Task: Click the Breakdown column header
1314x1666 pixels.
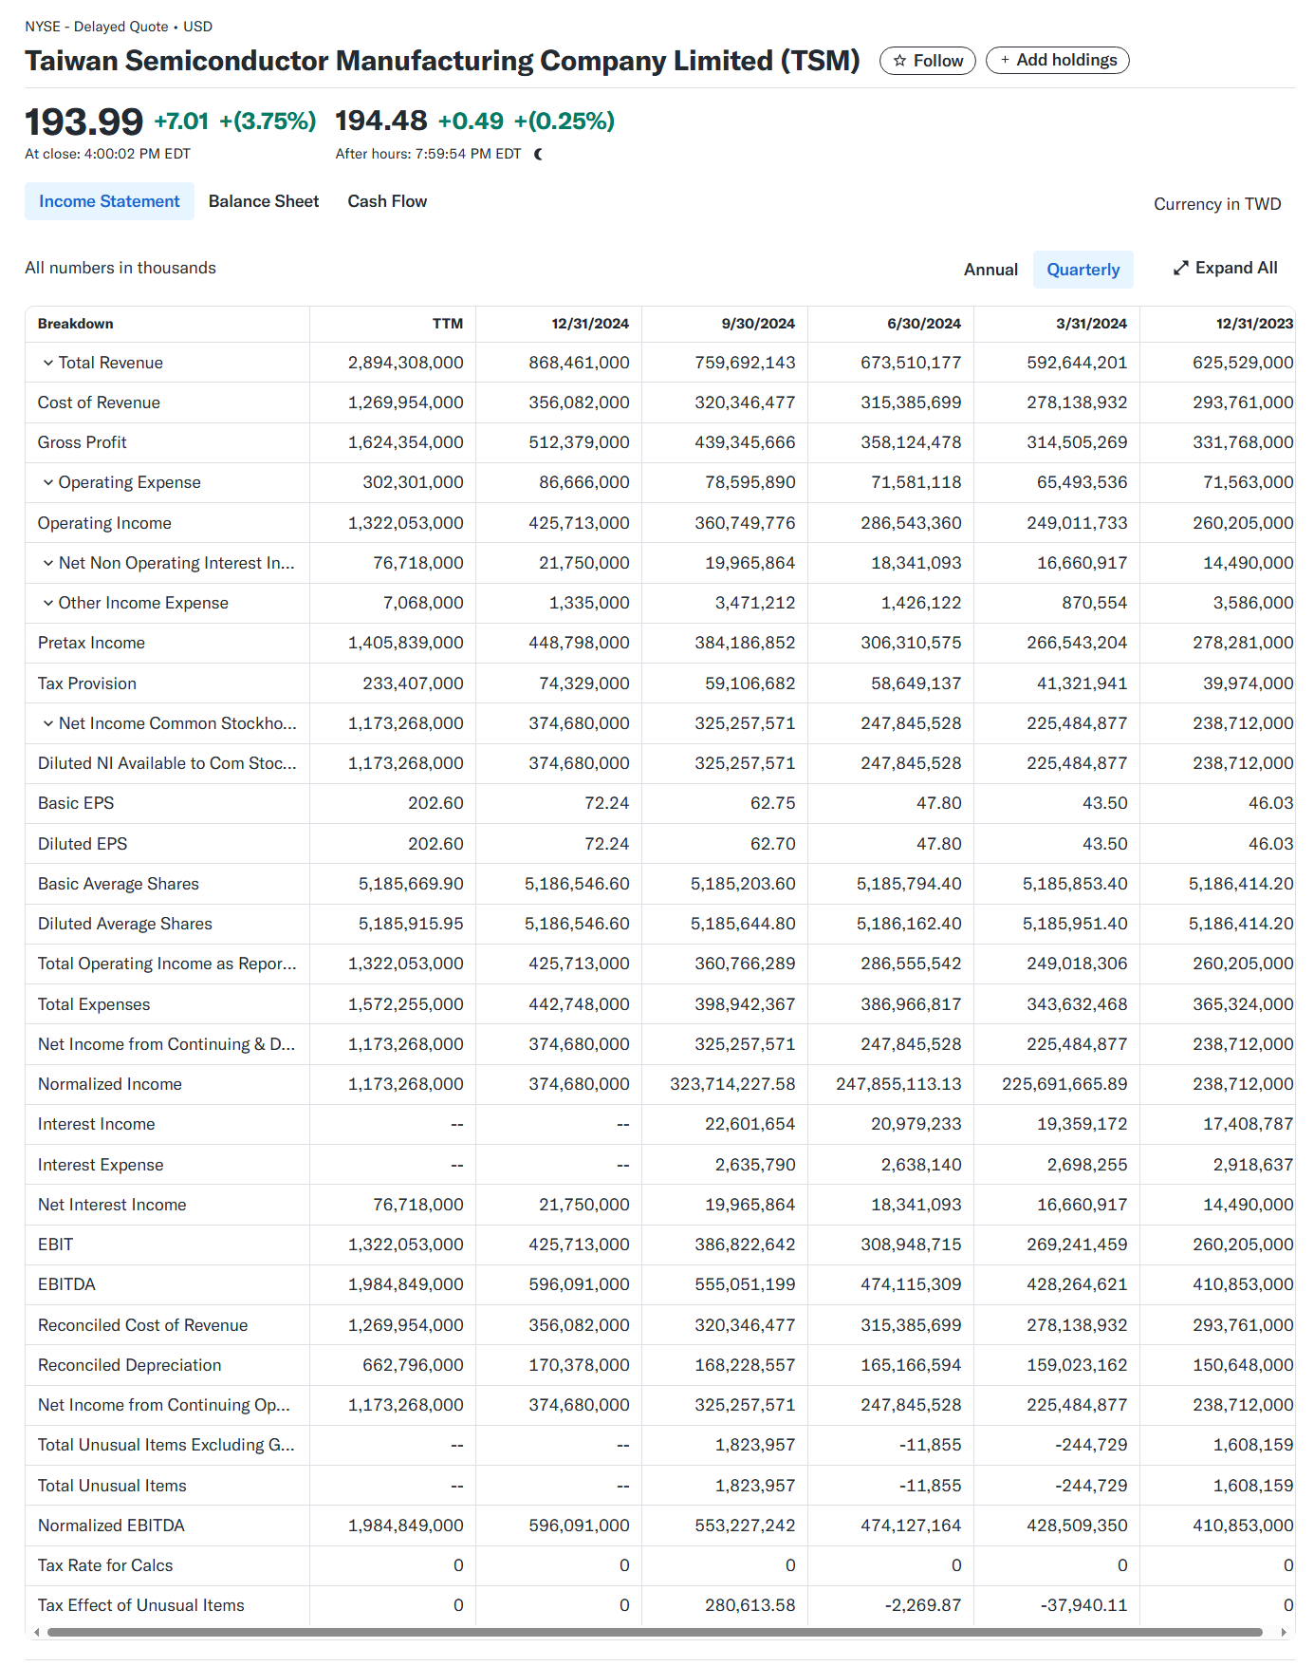Action: [x=76, y=324]
